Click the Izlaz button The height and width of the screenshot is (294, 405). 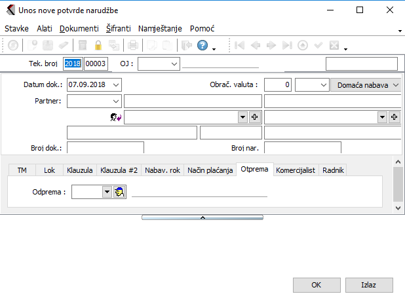pyautogui.click(x=369, y=285)
